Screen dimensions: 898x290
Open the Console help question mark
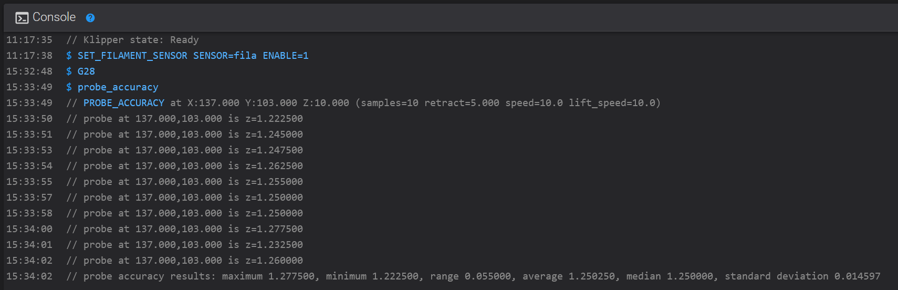coord(90,18)
